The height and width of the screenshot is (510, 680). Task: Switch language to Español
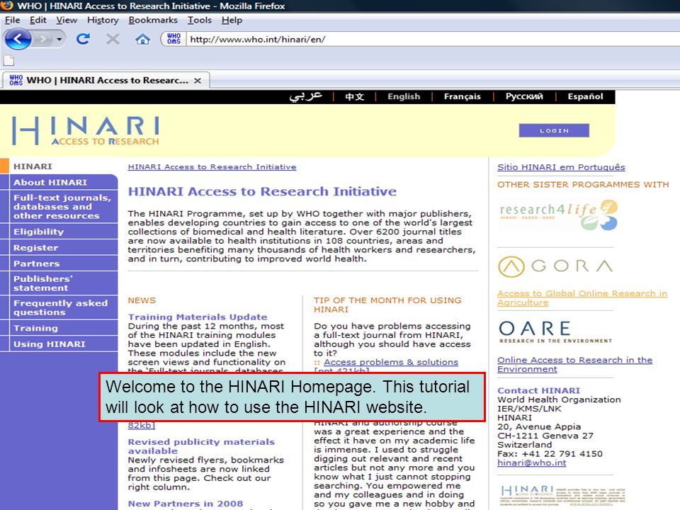[x=585, y=96]
